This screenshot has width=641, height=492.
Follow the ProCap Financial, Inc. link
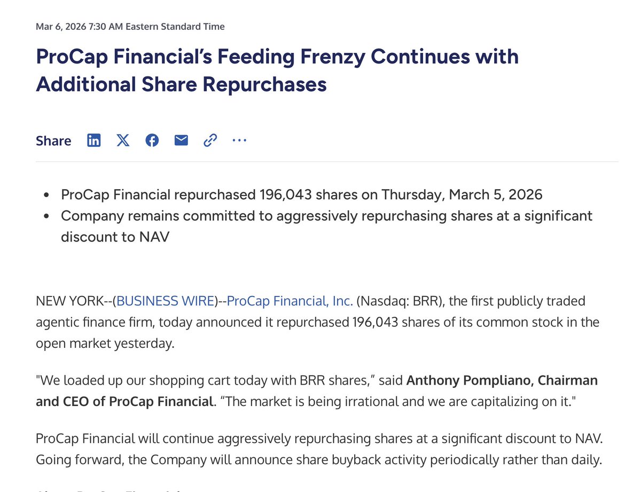coord(290,301)
